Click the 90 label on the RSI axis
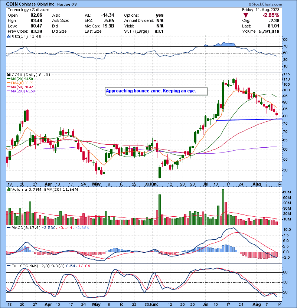The width and height of the screenshot is (297, 308). [x=285, y=40]
